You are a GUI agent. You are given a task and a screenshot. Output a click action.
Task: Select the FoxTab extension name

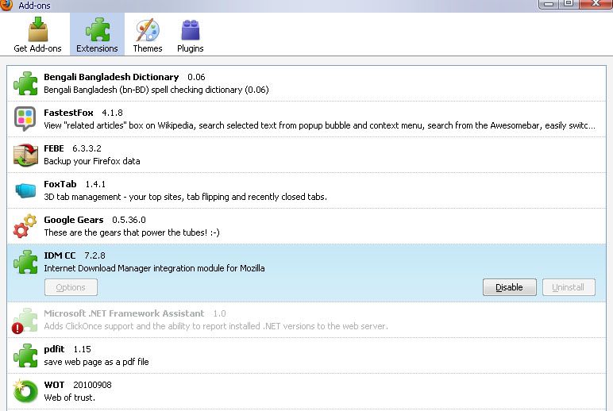(60, 184)
